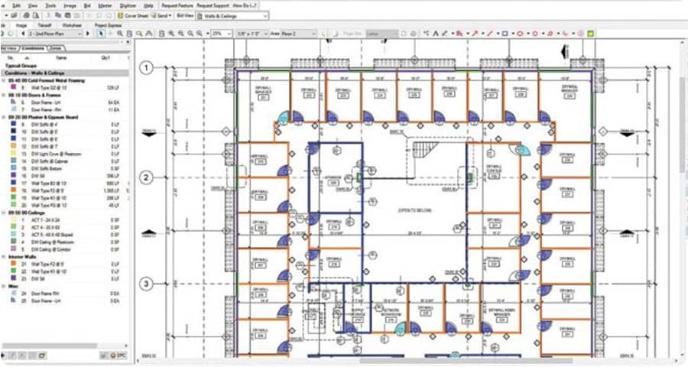Select the red polygon annotation tool

535,34
